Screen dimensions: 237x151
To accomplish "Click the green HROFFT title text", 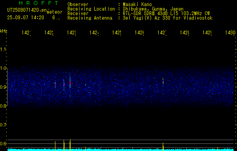I will [39, 3].
